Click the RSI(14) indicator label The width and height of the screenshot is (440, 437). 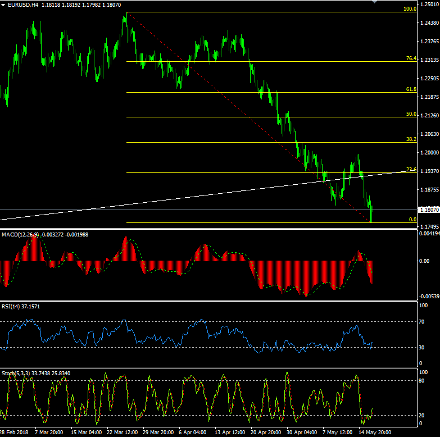pos(11,306)
